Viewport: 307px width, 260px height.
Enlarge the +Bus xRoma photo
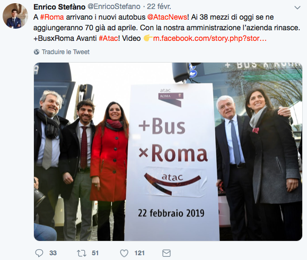[x=168, y=152]
